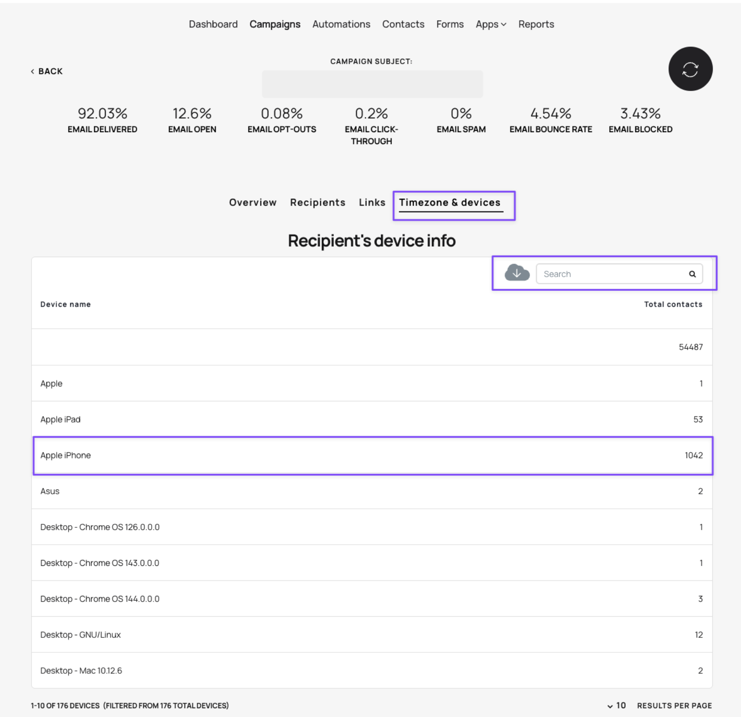Viewport: 741px width, 717px height.
Task: Click the refresh circular arrows icon
Action: (690, 69)
